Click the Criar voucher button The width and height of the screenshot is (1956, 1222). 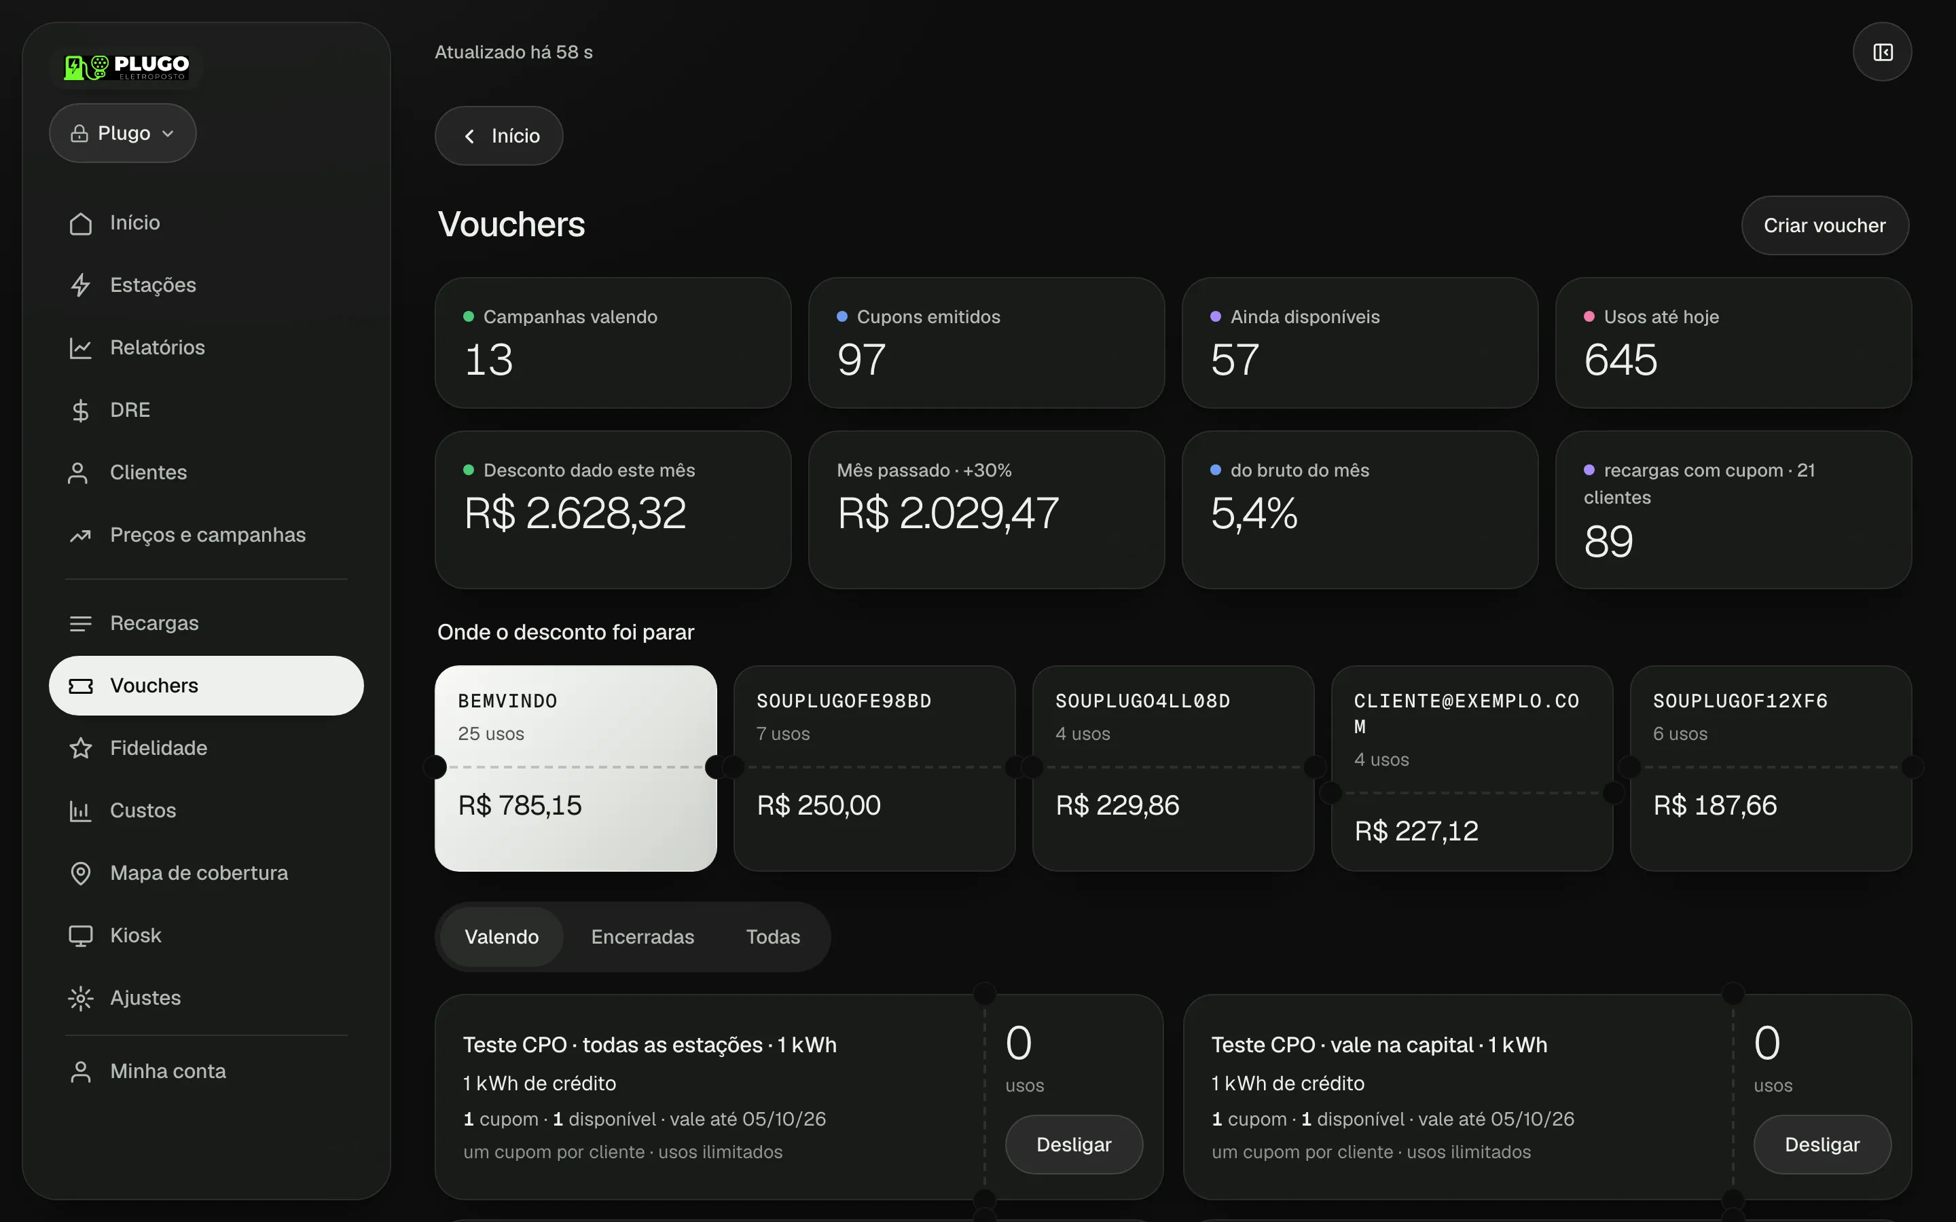[x=1824, y=225]
